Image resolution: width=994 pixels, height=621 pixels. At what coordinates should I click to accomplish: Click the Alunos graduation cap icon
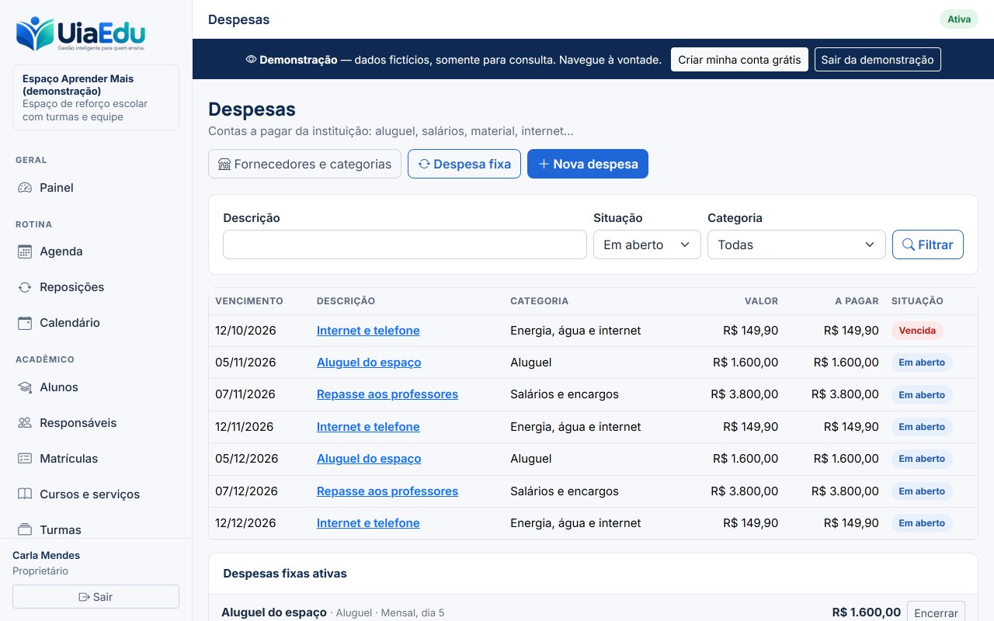pyautogui.click(x=25, y=387)
